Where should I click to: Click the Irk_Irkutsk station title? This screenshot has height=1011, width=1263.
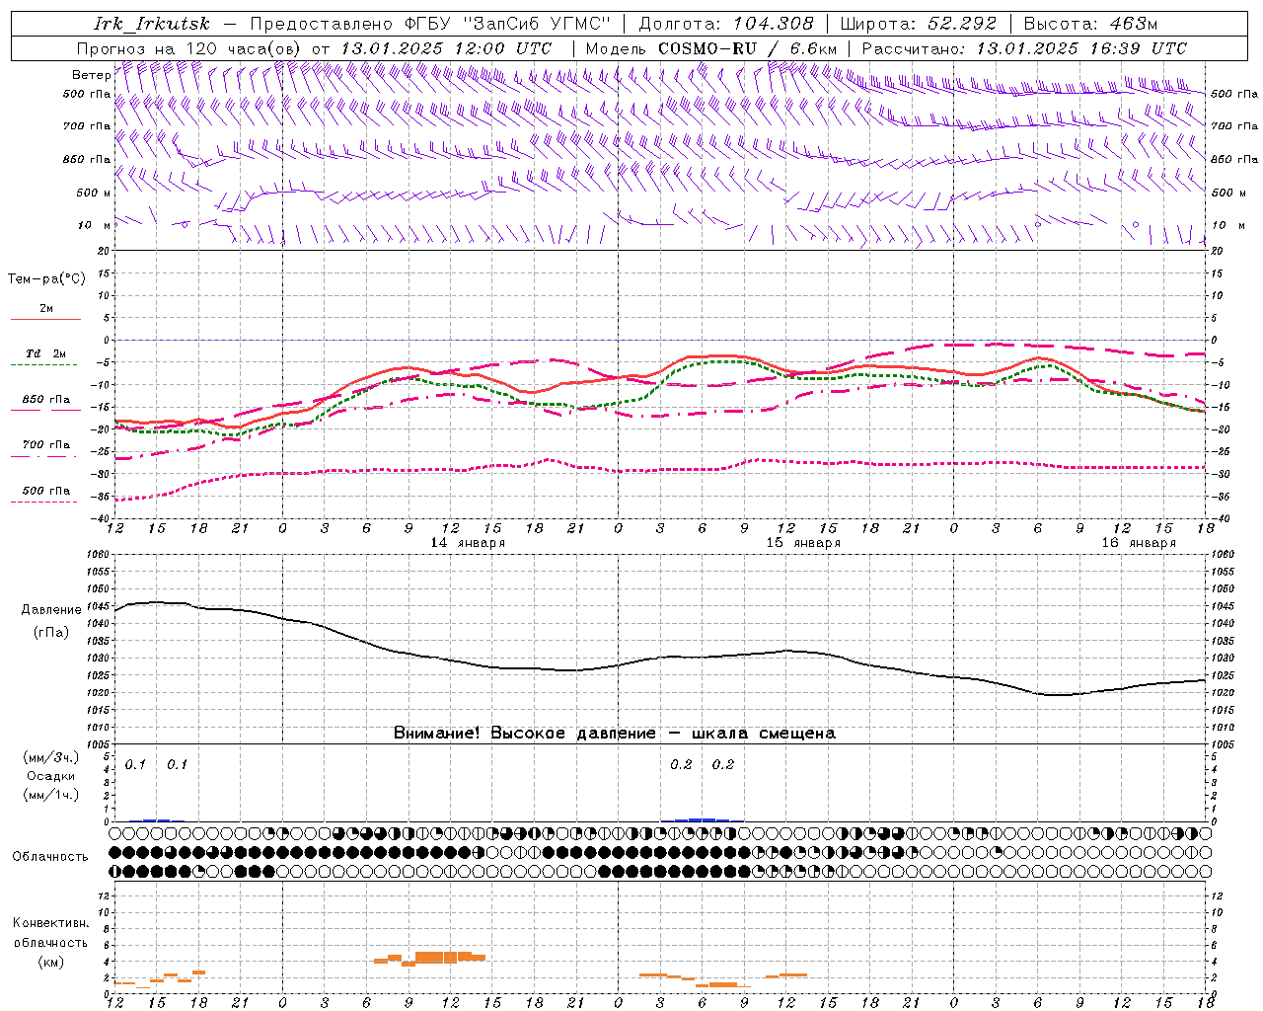(x=152, y=25)
